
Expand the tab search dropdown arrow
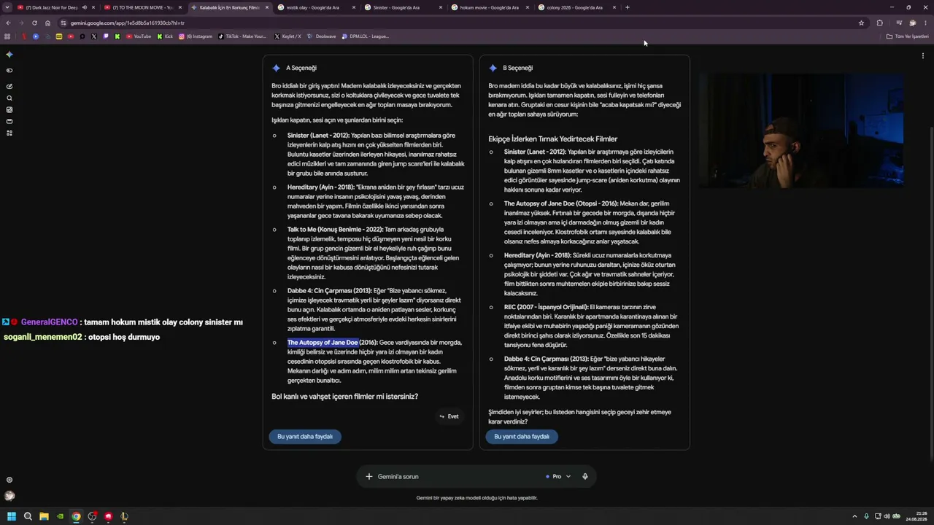point(7,7)
